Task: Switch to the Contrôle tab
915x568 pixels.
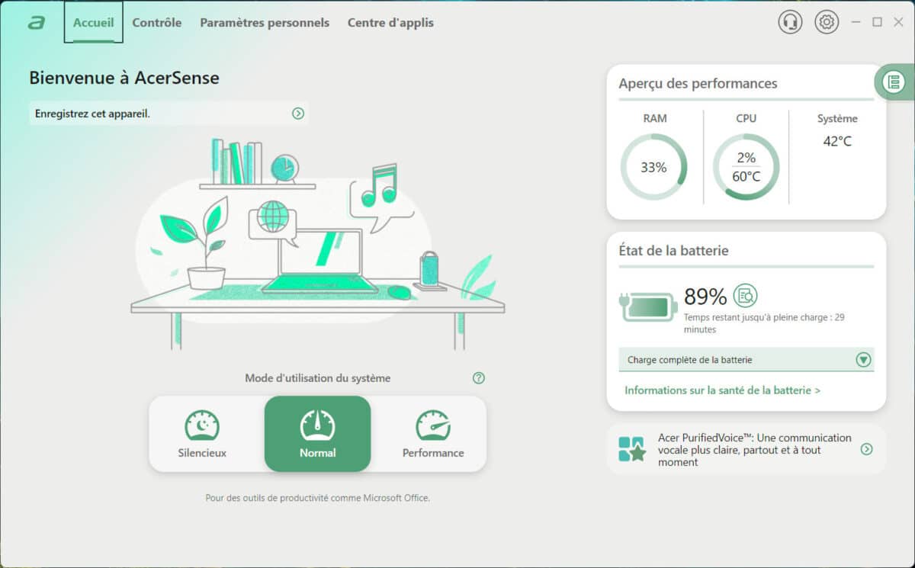Action: [157, 22]
